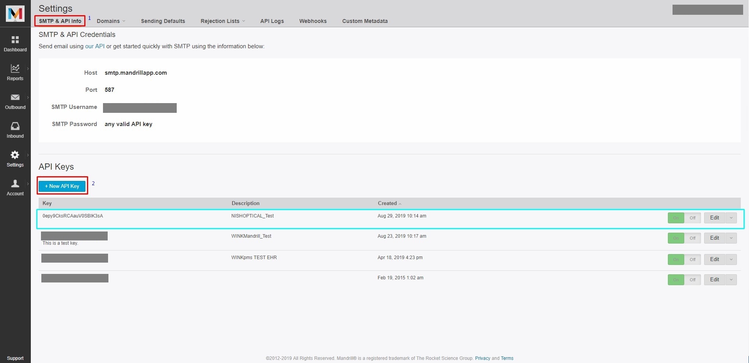749x363 pixels.
Task: Open the Support section at bottom left
Action: [x=15, y=358]
